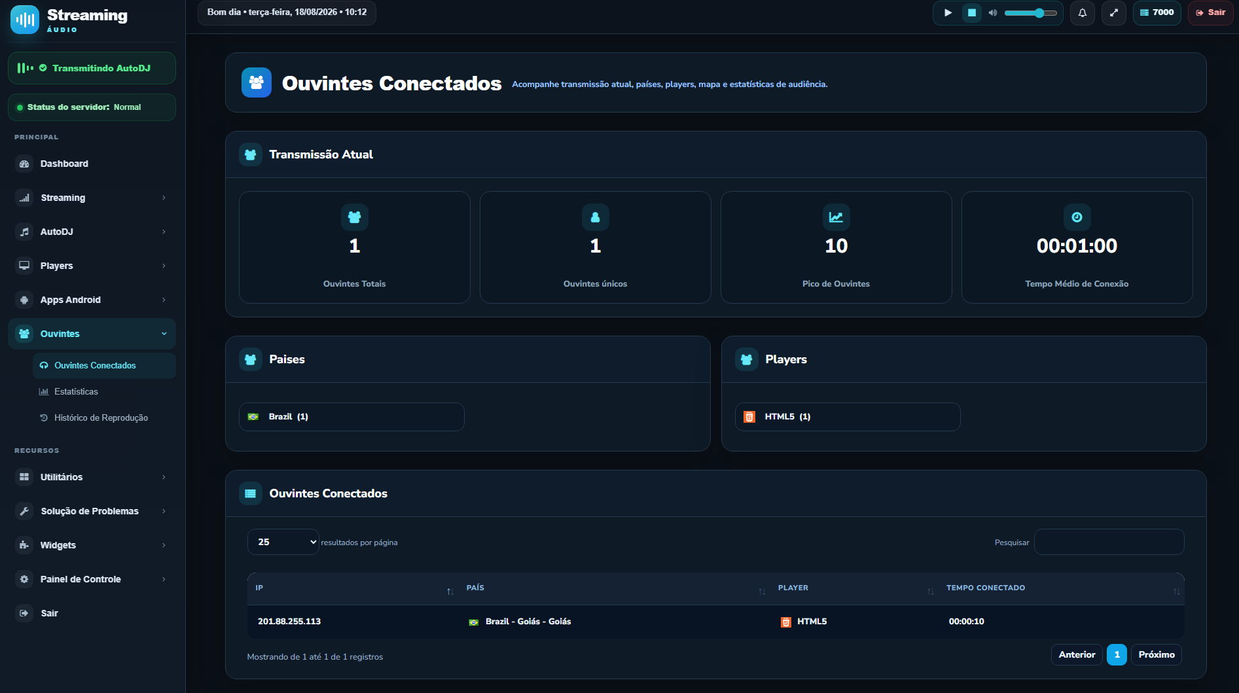Focus the Pesquisar search field
This screenshot has width=1239, height=693.
coord(1109,542)
